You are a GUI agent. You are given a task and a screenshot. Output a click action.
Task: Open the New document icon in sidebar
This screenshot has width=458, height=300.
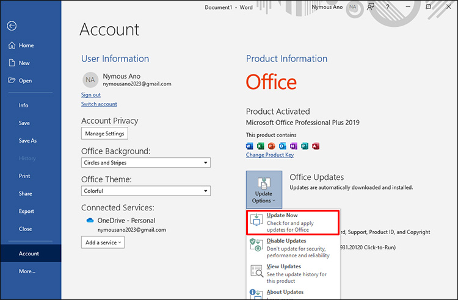(12, 63)
